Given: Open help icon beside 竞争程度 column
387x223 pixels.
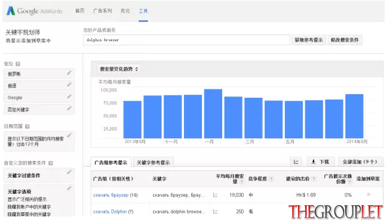Looking at the screenshot, I should 271,179.
